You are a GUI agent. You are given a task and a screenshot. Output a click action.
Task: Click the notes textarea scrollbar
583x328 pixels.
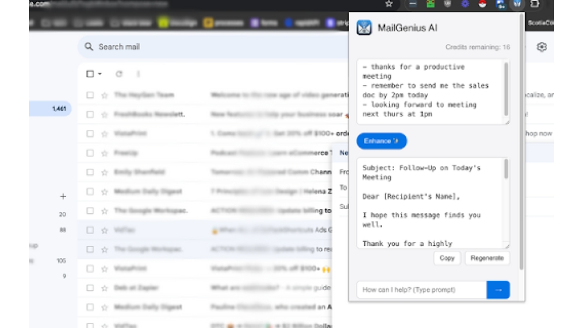pos(505,89)
